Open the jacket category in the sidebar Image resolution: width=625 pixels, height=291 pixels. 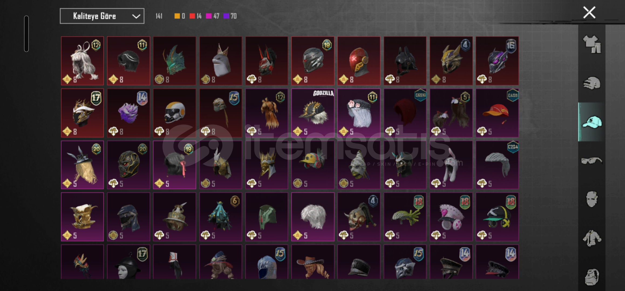(592, 238)
